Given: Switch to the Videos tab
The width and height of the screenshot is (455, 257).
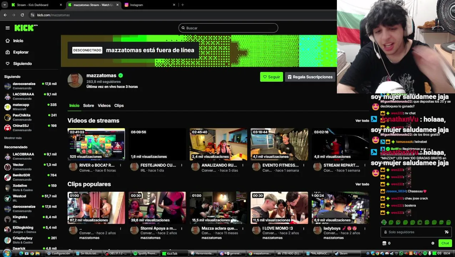Looking at the screenshot, I should click(104, 105).
